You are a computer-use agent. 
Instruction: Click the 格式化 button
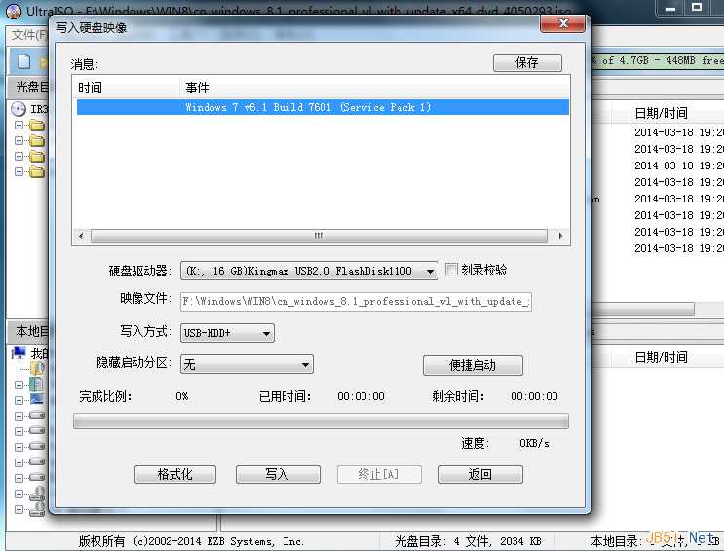click(x=175, y=474)
